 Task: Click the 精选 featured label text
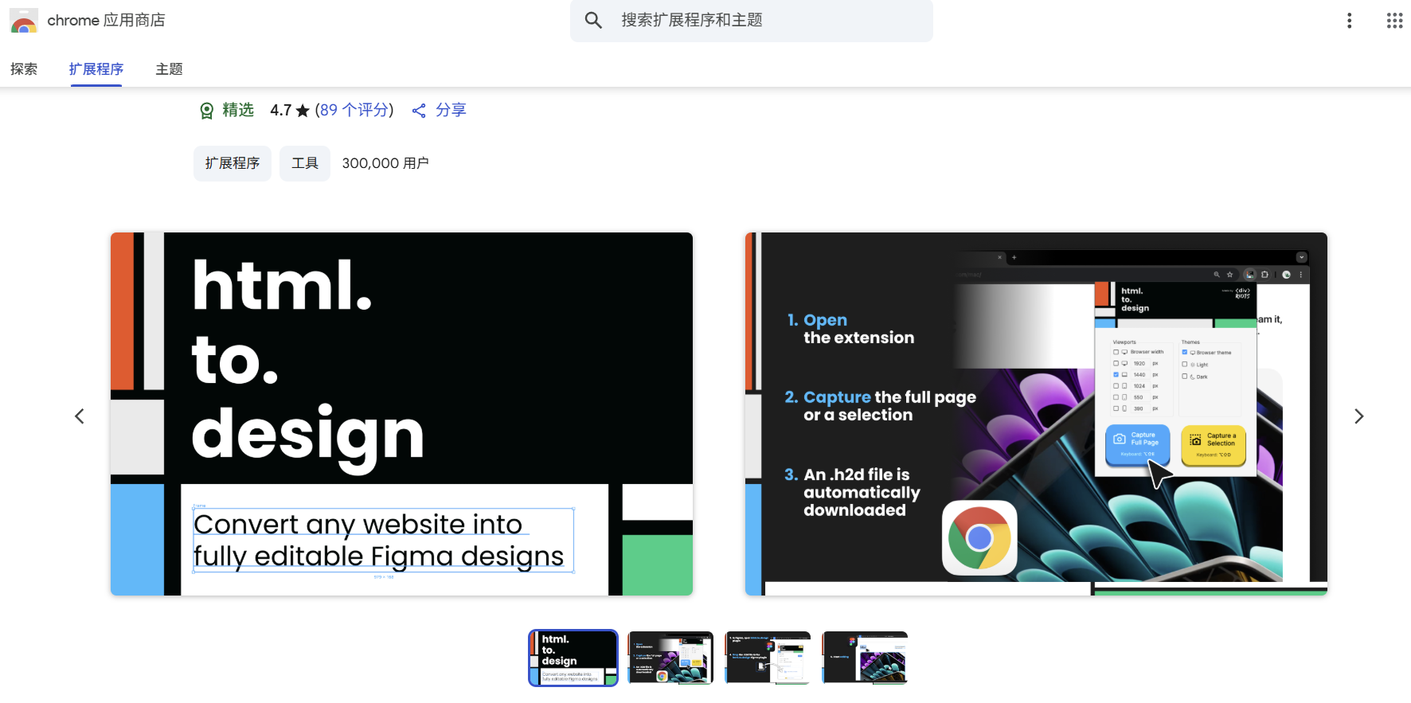(x=238, y=110)
